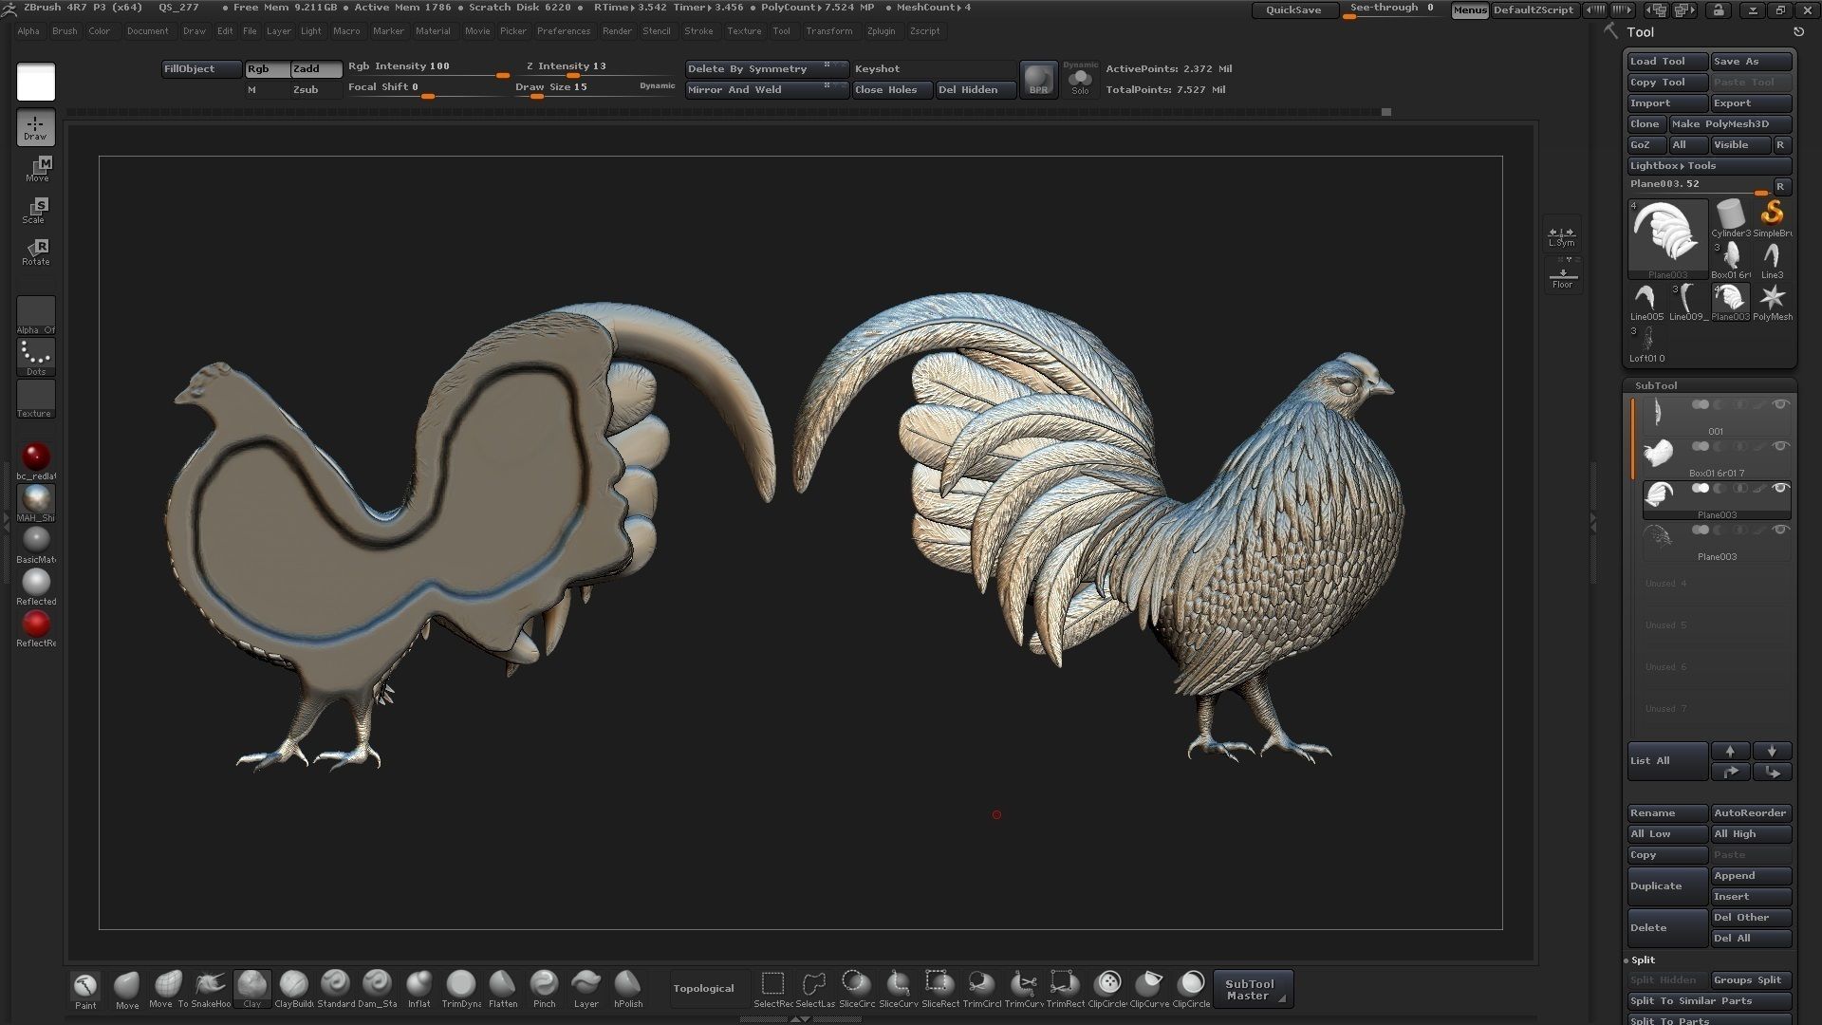Open the Preferences menu
Image resolution: width=1822 pixels, height=1025 pixels.
click(564, 31)
